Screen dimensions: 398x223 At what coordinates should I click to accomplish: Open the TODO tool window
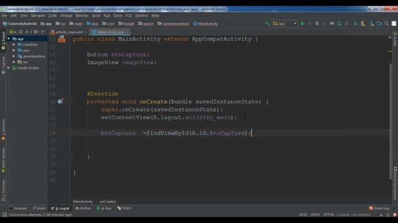124,208
